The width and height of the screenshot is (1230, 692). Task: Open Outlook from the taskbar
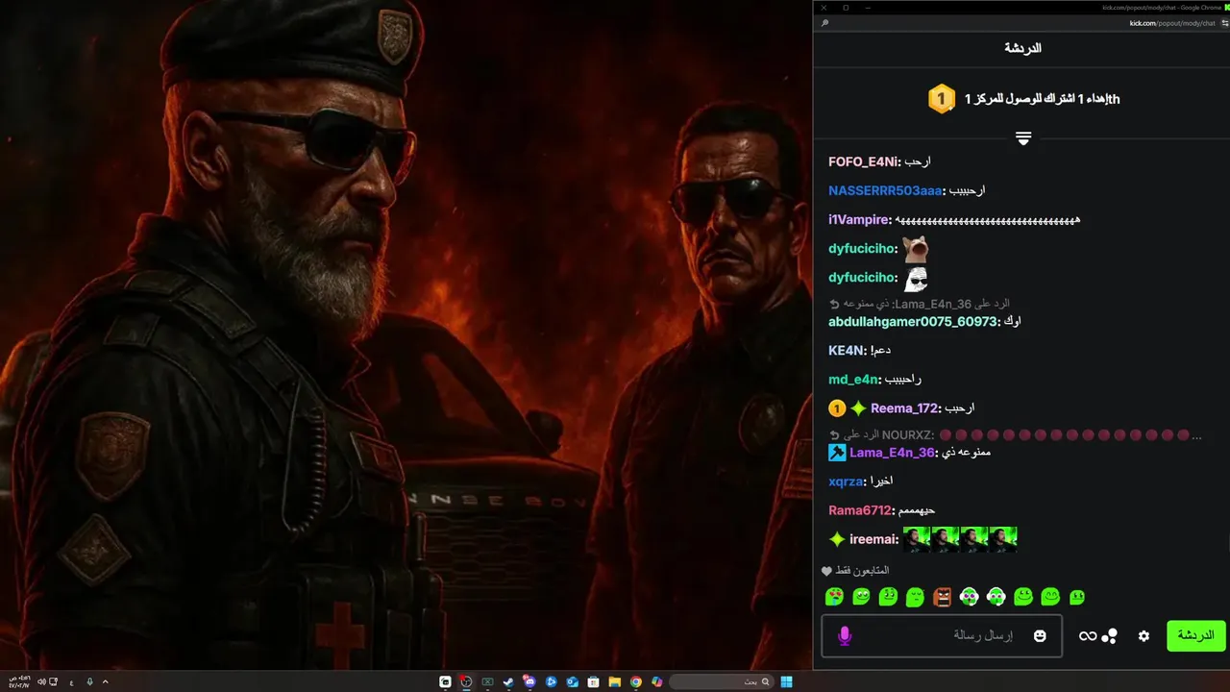pyautogui.click(x=573, y=681)
